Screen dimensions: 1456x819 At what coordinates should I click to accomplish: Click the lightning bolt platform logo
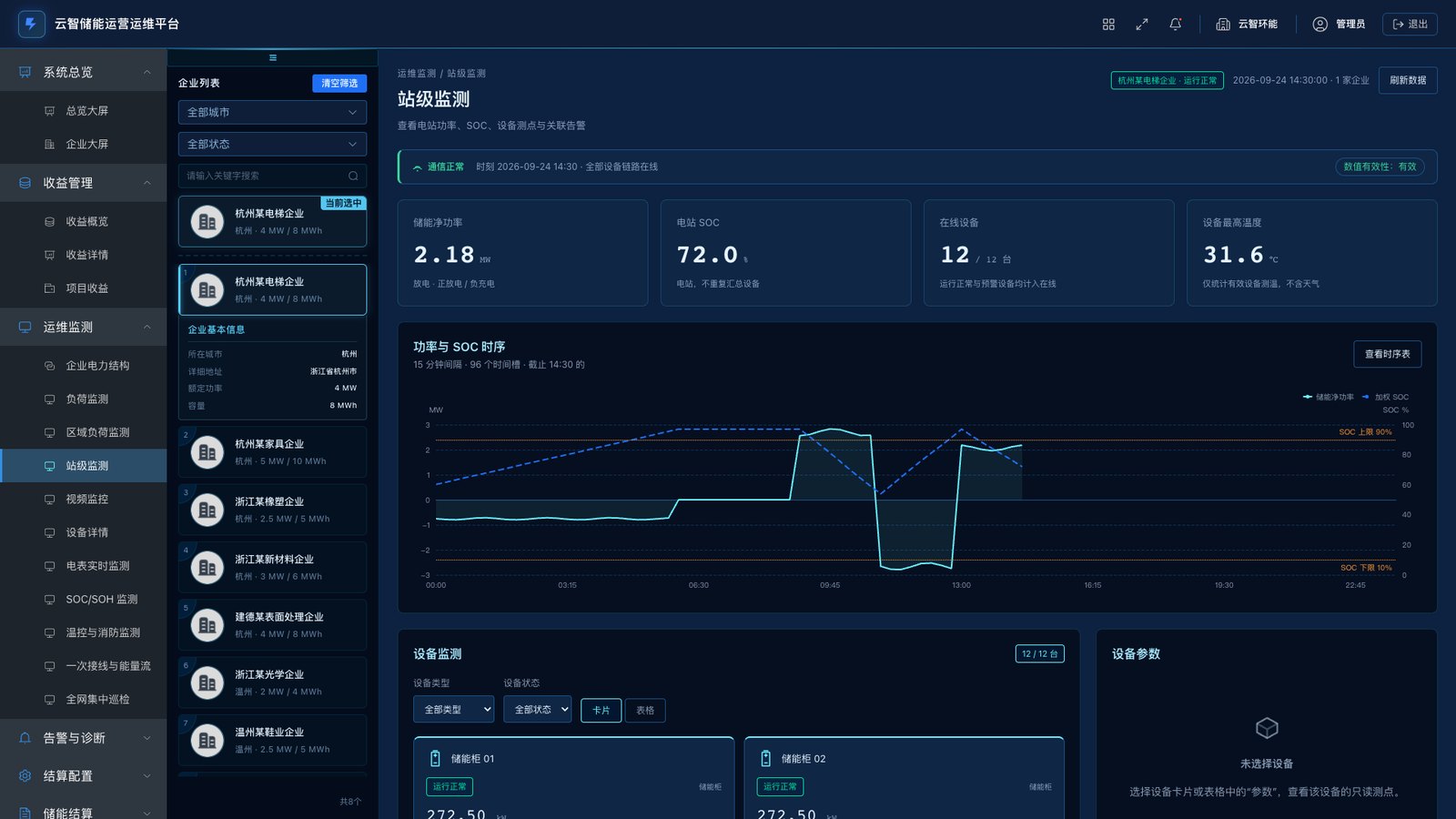[31, 24]
